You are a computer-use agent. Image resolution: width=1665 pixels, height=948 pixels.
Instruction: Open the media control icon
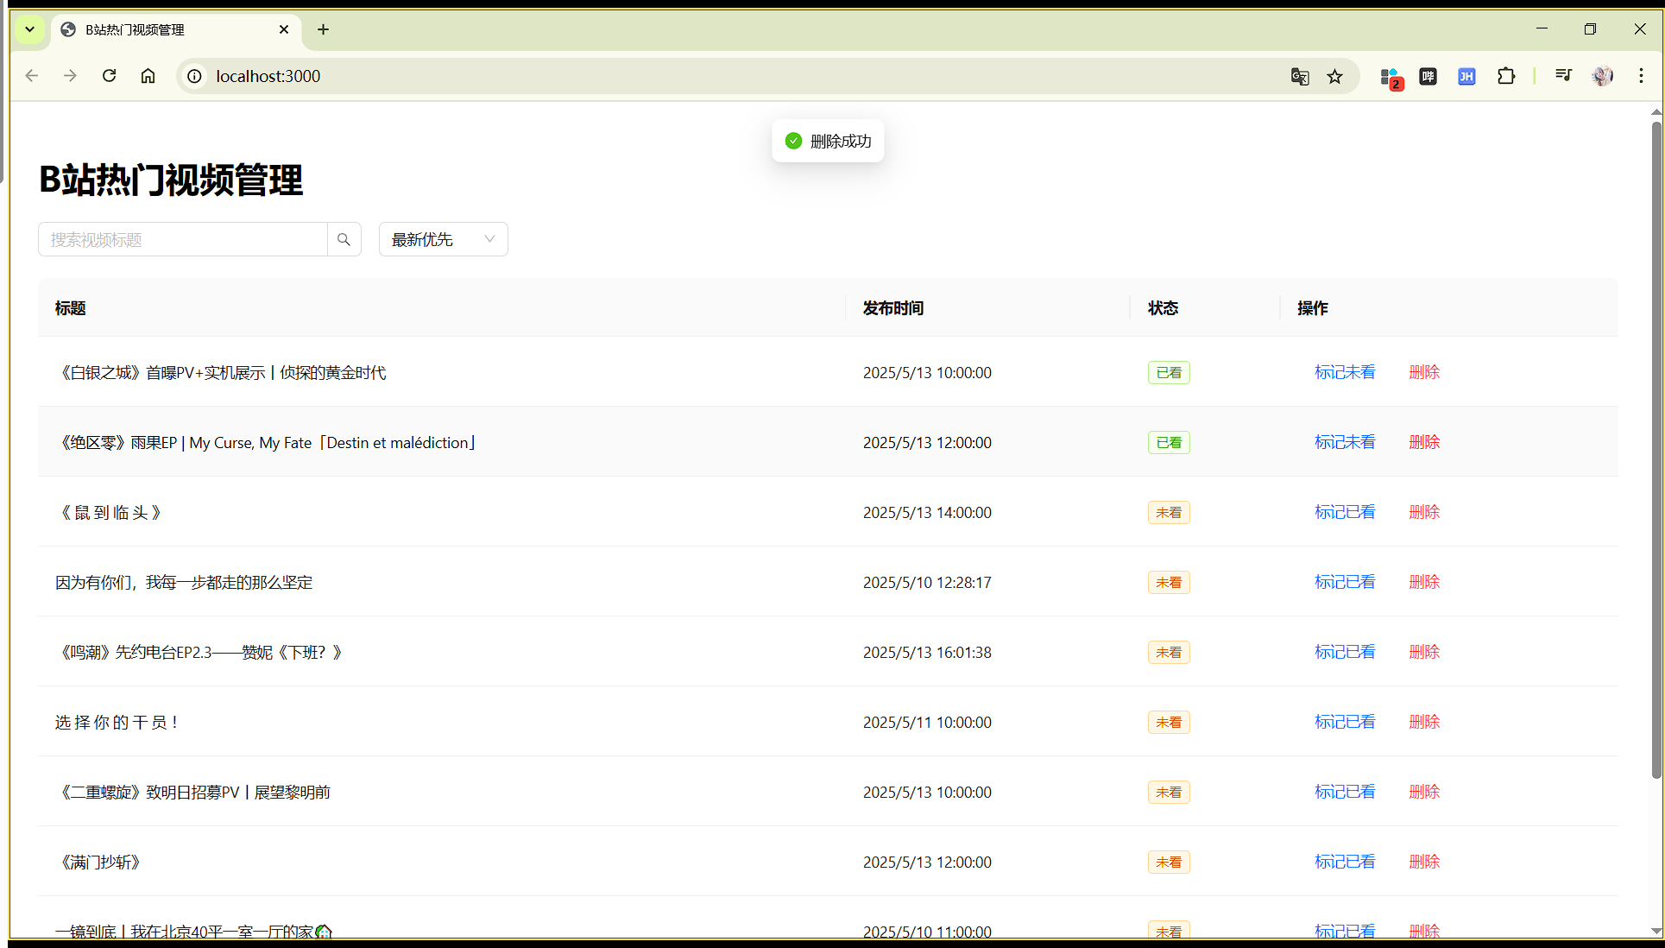point(1562,76)
